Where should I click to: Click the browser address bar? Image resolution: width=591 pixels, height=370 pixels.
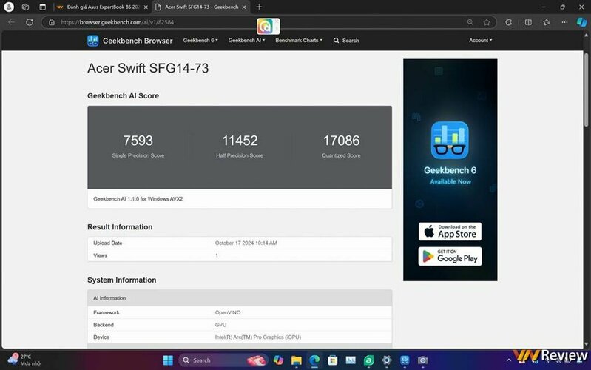[x=222, y=22]
